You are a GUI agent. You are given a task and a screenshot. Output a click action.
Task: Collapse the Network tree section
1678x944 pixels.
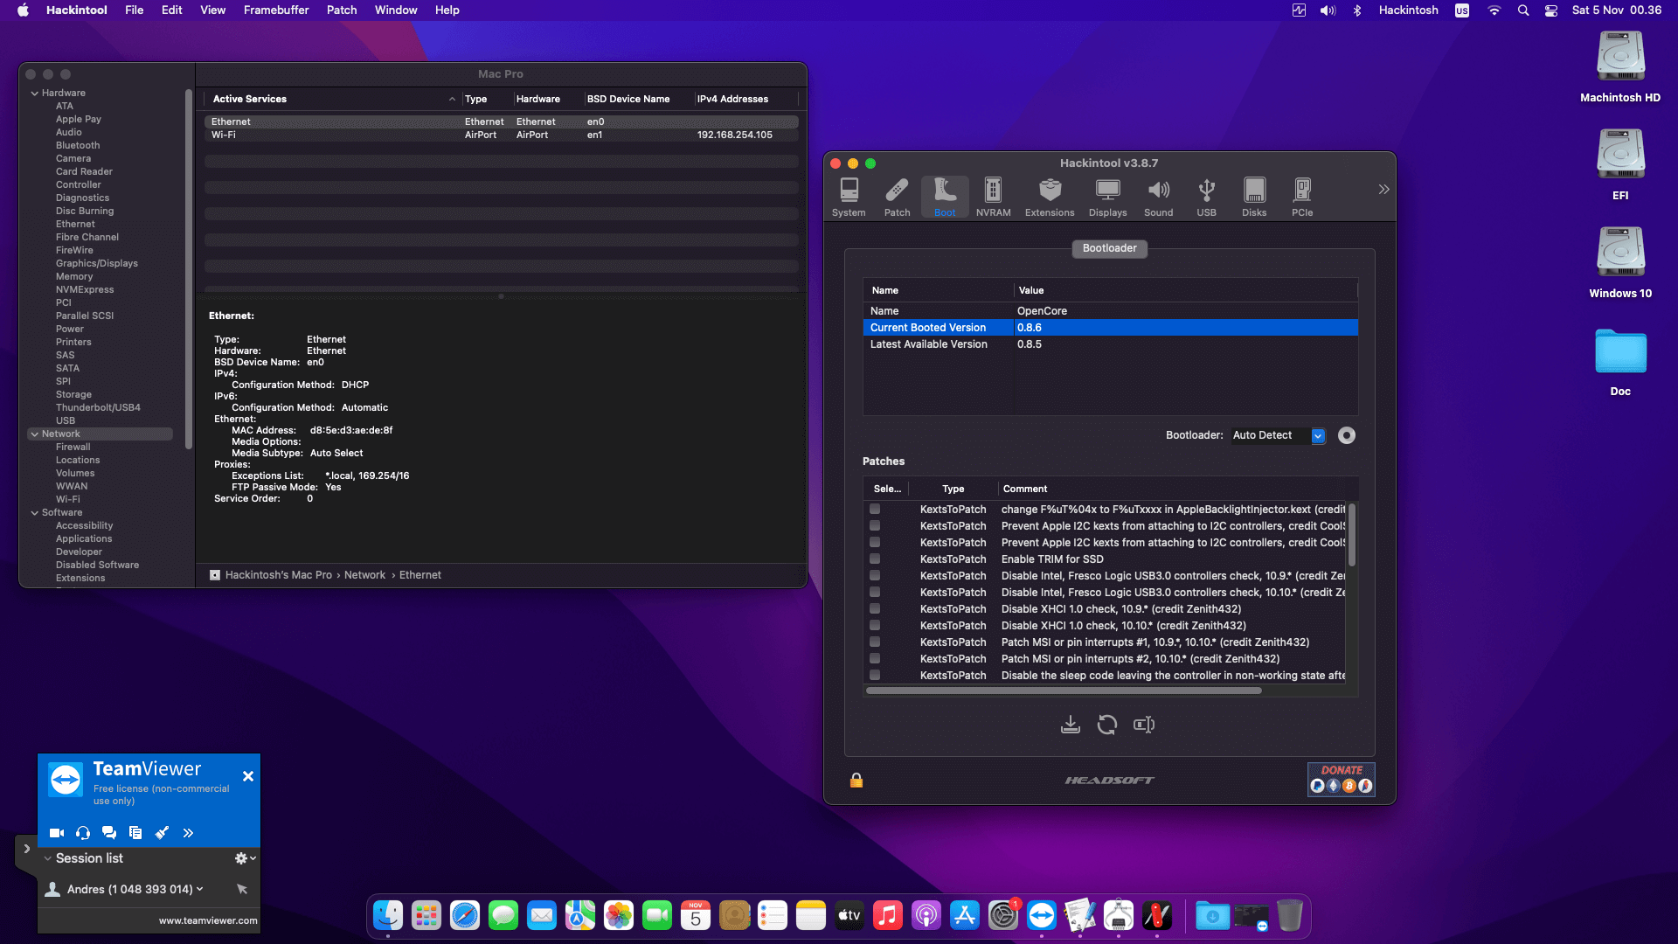click(x=35, y=434)
